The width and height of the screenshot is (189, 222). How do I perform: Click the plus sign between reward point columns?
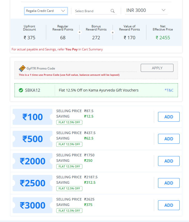[x=80, y=32]
